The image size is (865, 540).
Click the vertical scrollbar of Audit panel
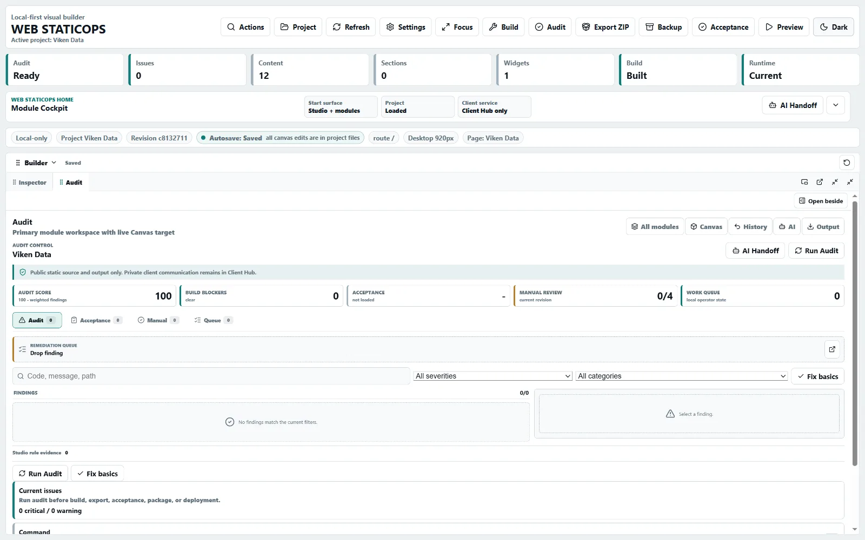(855, 333)
